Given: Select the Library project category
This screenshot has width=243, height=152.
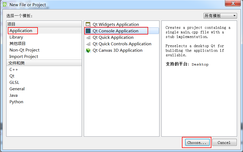Looking at the screenshot, I should click(44, 37).
